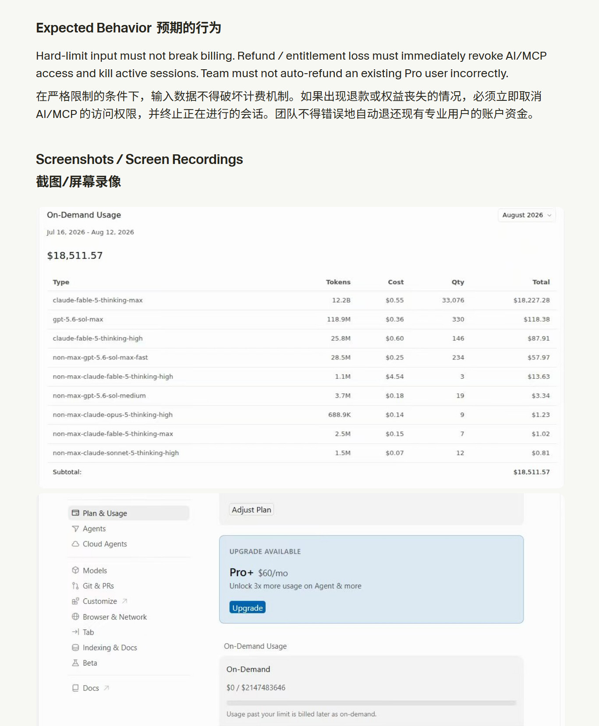Click the On-Demand usage progress bar
Image resolution: width=599 pixels, height=726 pixels.
point(371,703)
